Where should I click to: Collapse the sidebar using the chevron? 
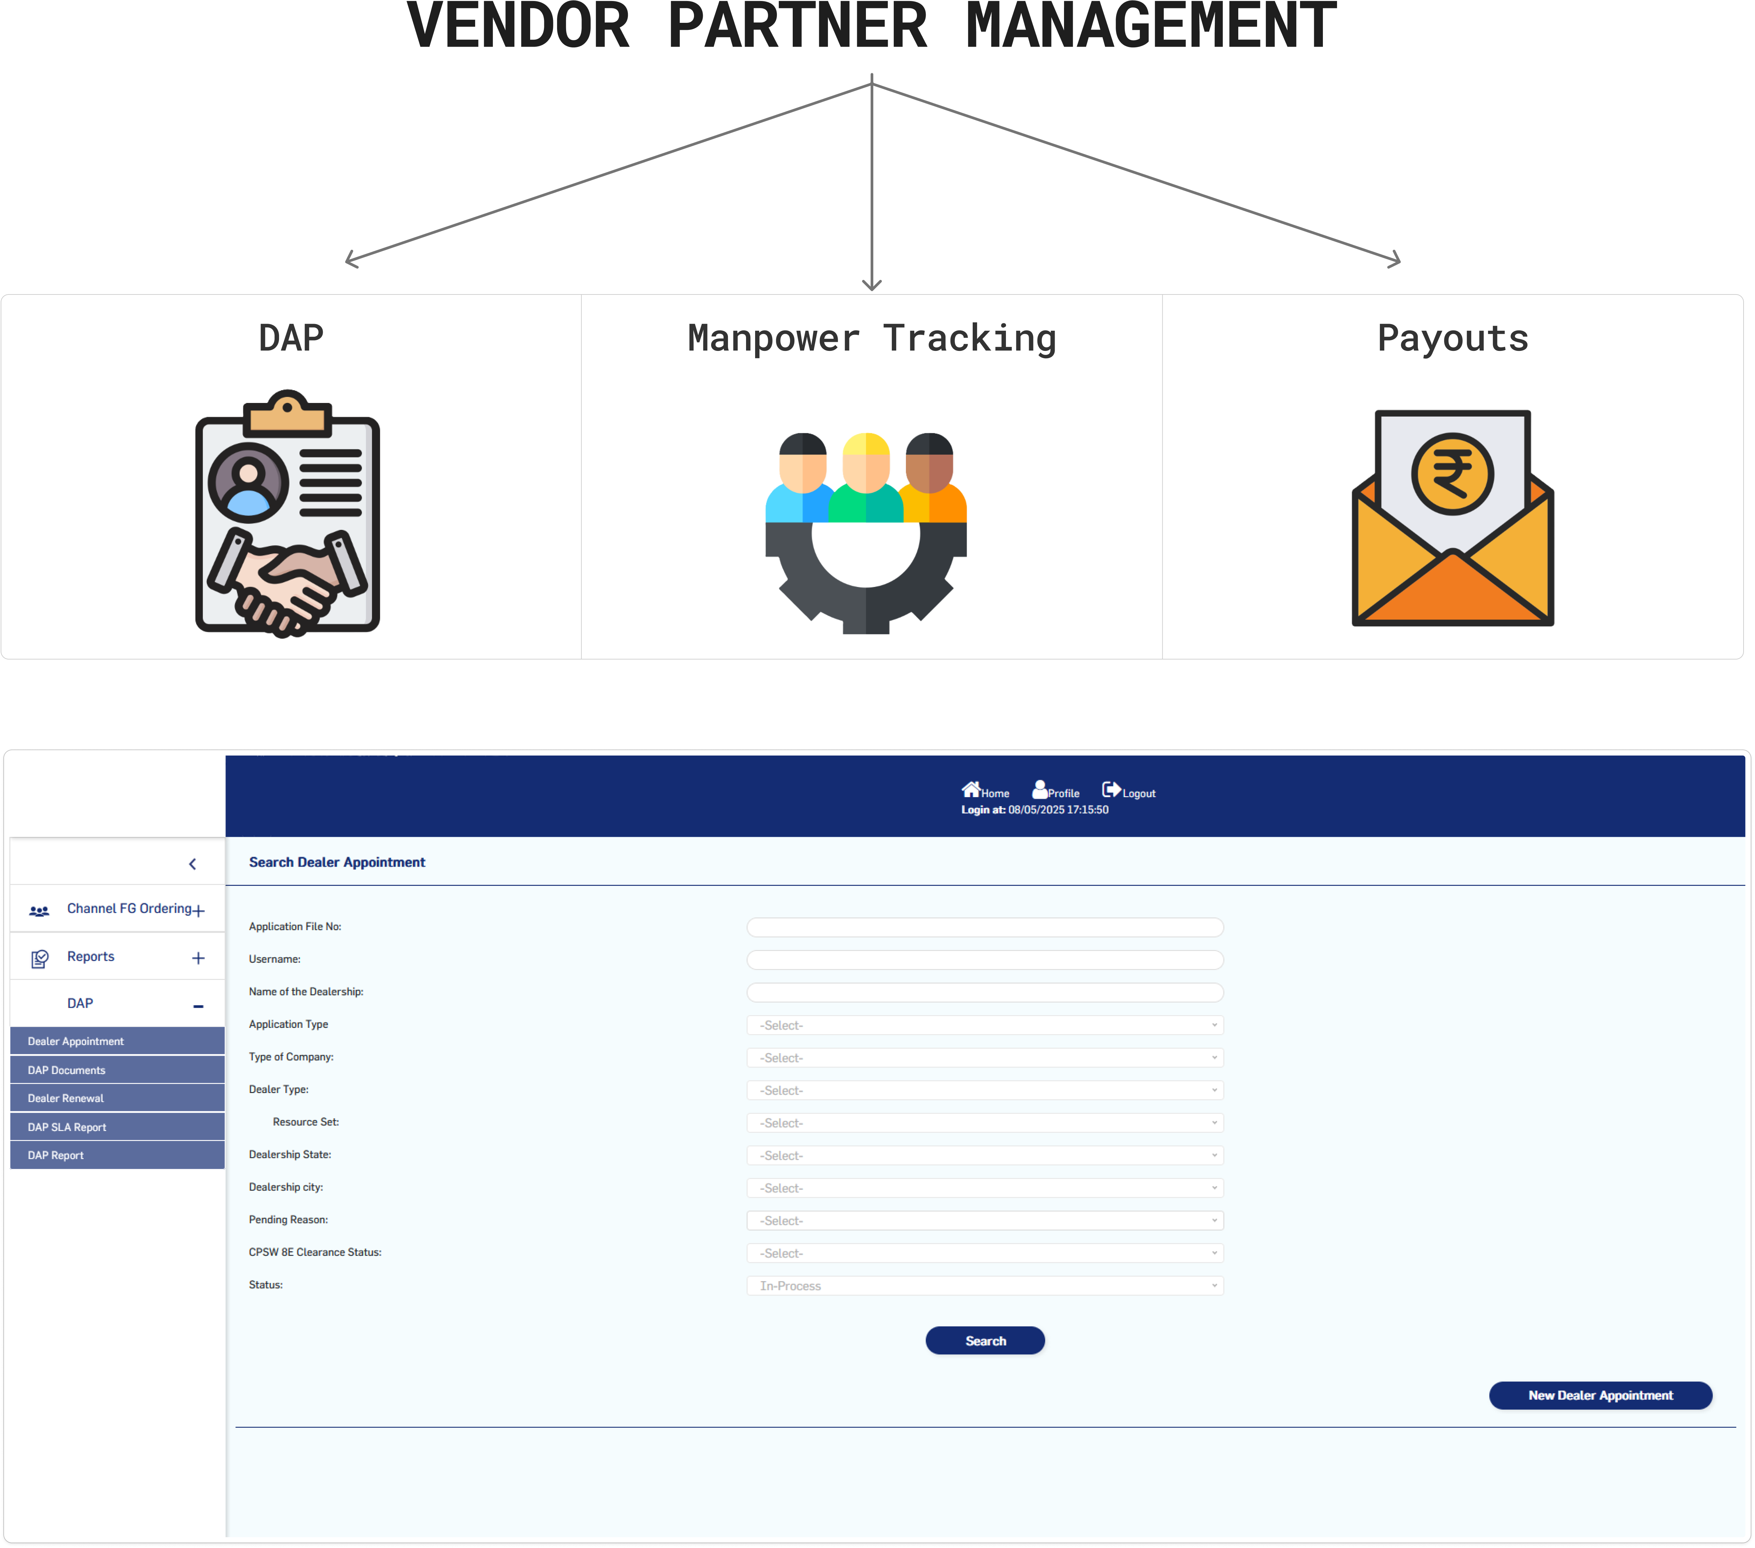192,863
